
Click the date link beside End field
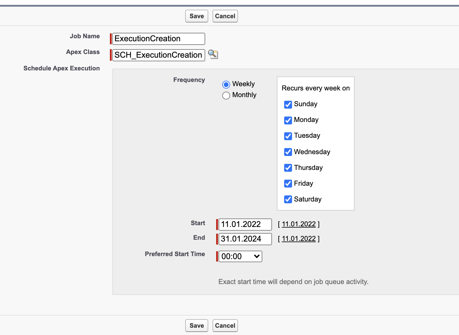(x=299, y=239)
